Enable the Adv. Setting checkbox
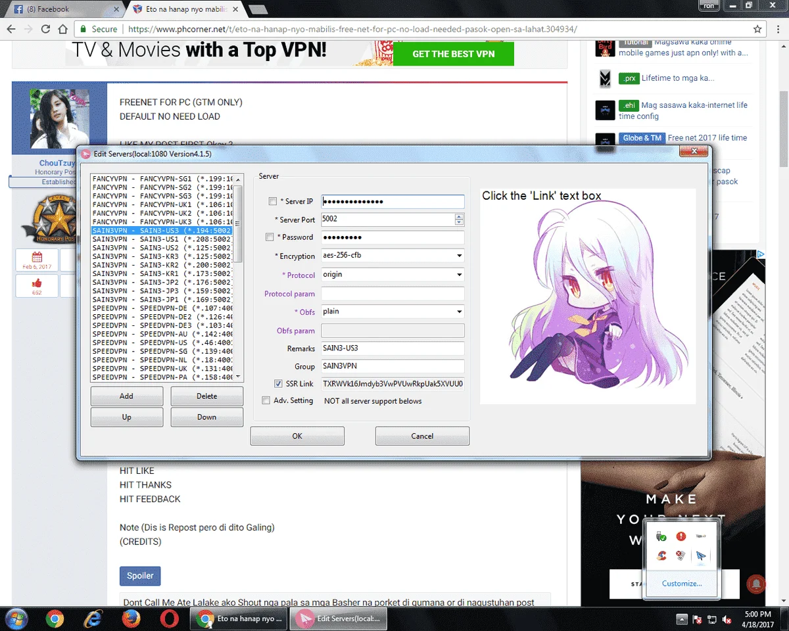Viewport: 789px width, 631px height. (x=266, y=400)
